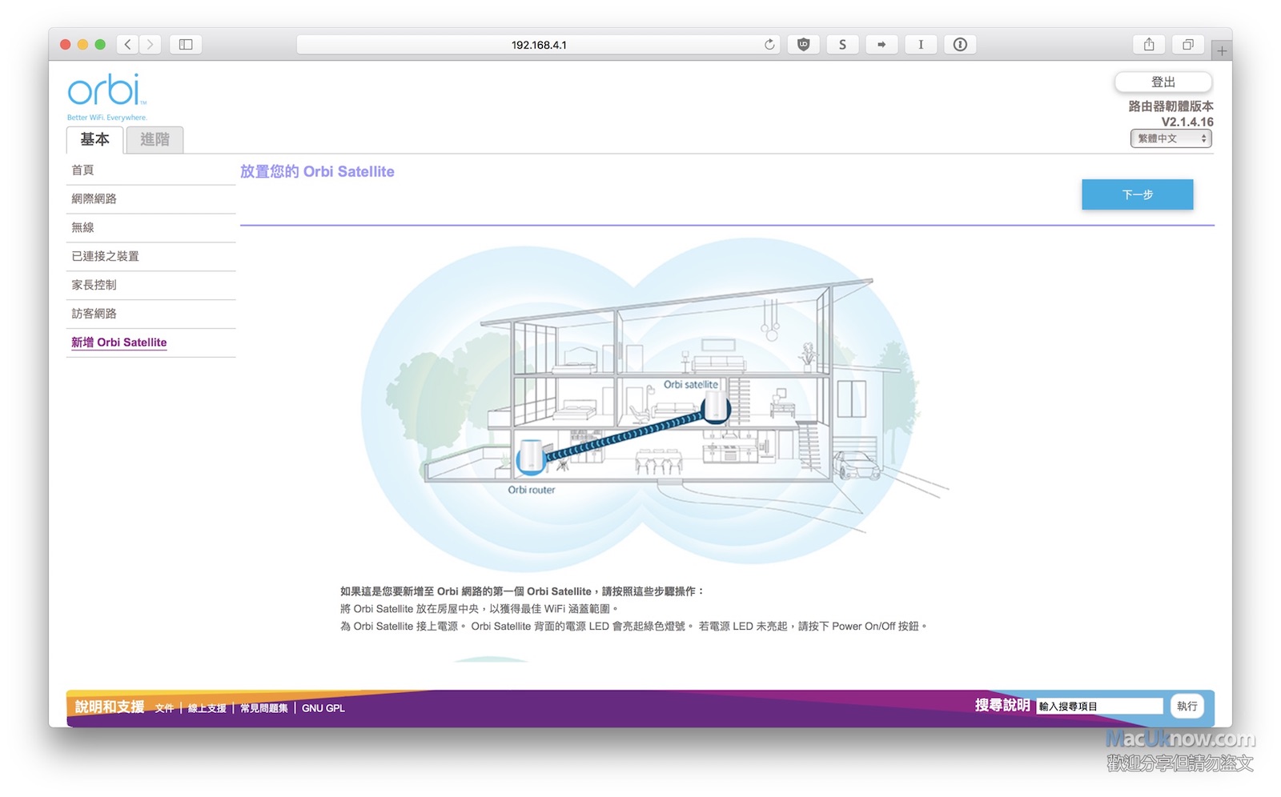Add a new tab with plus button
This screenshot has width=1281, height=797.
(x=1222, y=51)
